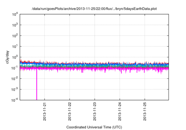Click the cGy/day y-axis label

pyautogui.click(x=8, y=57)
